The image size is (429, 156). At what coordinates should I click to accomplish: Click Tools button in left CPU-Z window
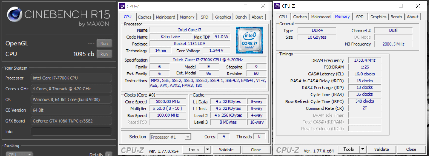pos(193,150)
